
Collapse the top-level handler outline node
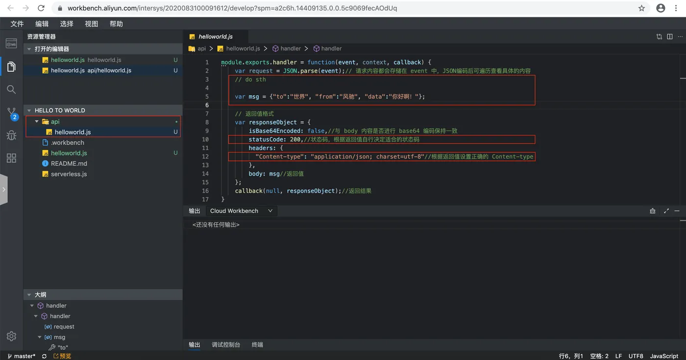pyautogui.click(x=32, y=306)
